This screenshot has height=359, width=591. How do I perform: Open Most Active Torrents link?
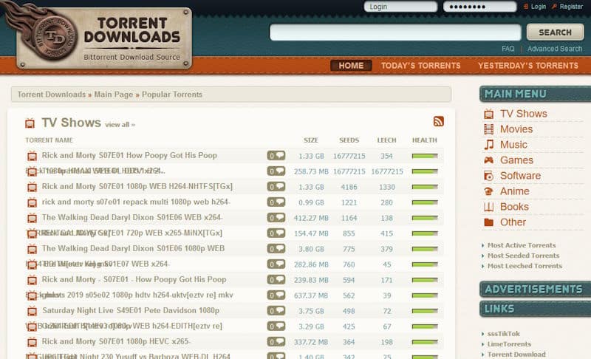pos(522,245)
